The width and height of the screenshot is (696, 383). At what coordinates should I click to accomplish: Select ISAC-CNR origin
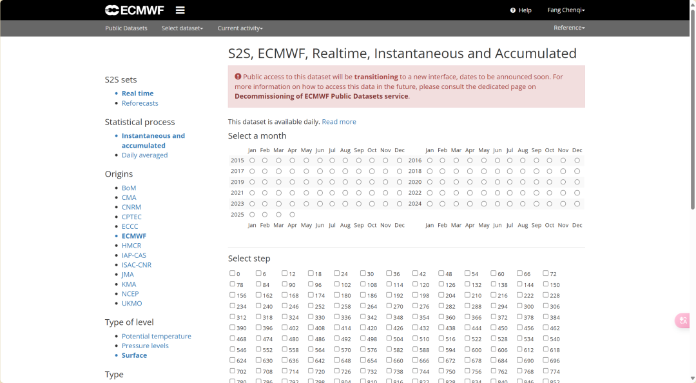click(136, 265)
